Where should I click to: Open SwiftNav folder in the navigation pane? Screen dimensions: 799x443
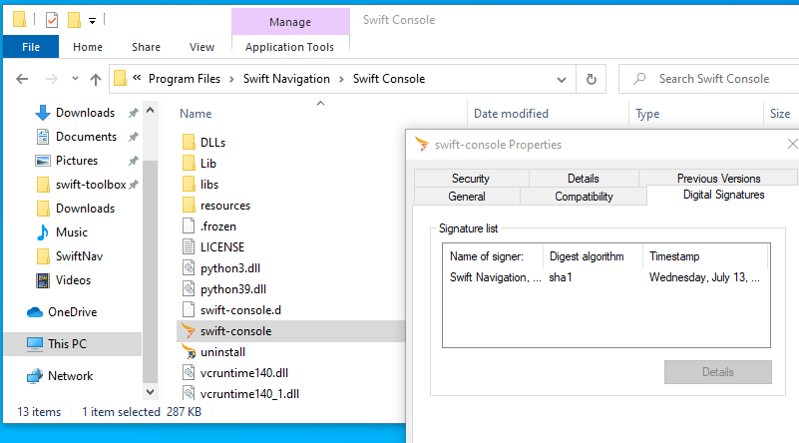point(79,256)
